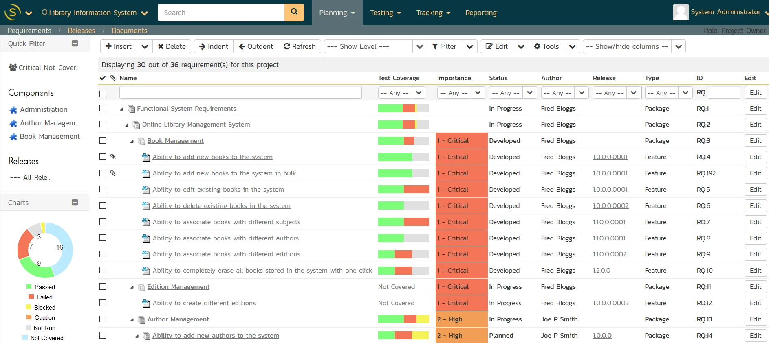The image size is (769, 343).
Task: Open the Testing menu
Action: point(386,13)
